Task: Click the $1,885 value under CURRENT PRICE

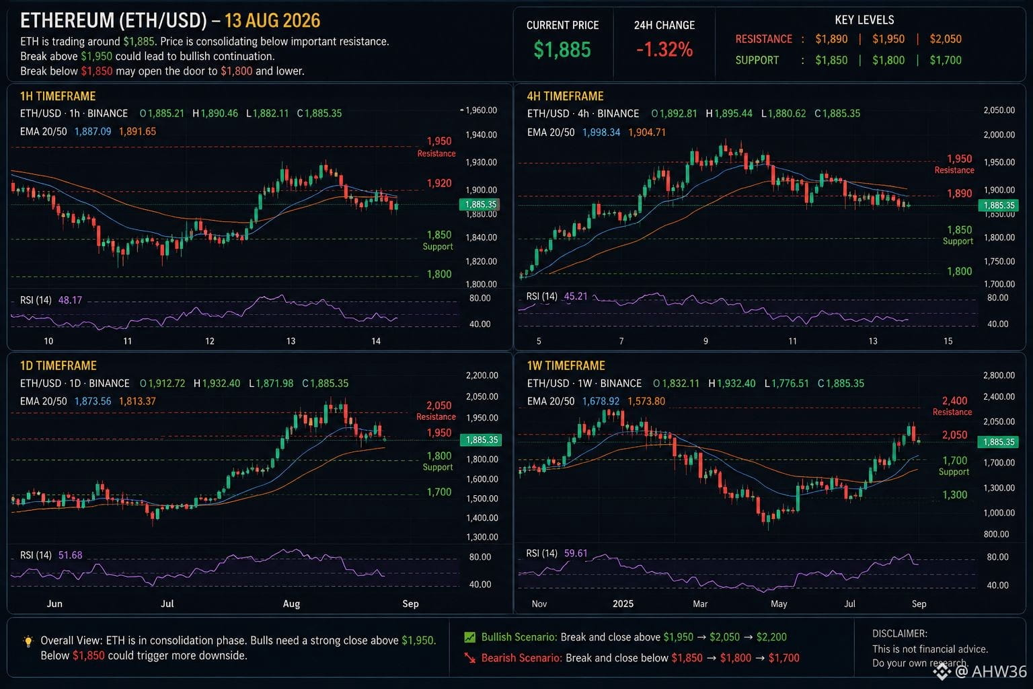Action: (562, 49)
